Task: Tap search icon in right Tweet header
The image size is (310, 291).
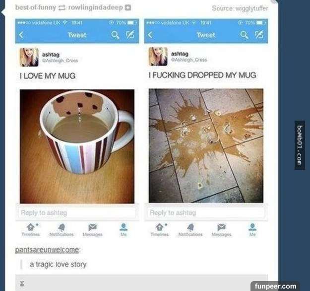Action: pos(244,35)
